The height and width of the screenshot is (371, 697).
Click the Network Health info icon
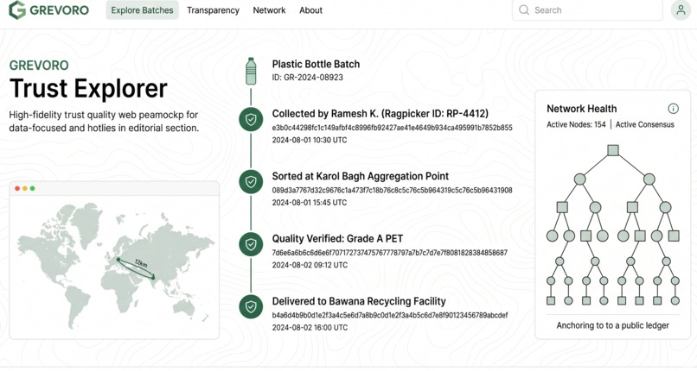pyautogui.click(x=673, y=109)
